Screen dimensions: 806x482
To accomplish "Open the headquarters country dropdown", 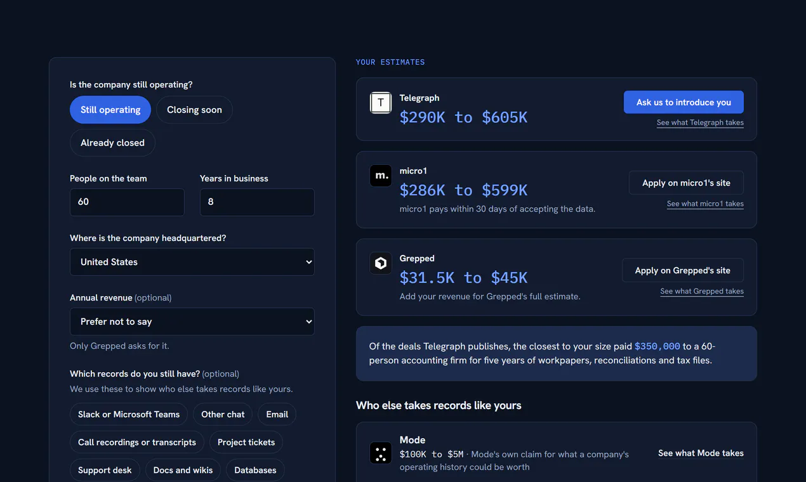I will (192, 262).
